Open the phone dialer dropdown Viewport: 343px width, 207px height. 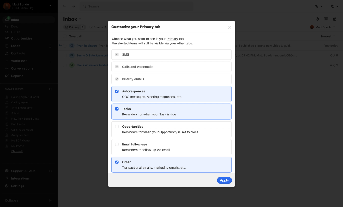point(319,6)
